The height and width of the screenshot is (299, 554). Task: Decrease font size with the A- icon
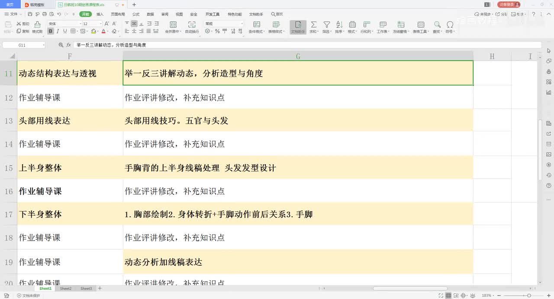(114, 24)
